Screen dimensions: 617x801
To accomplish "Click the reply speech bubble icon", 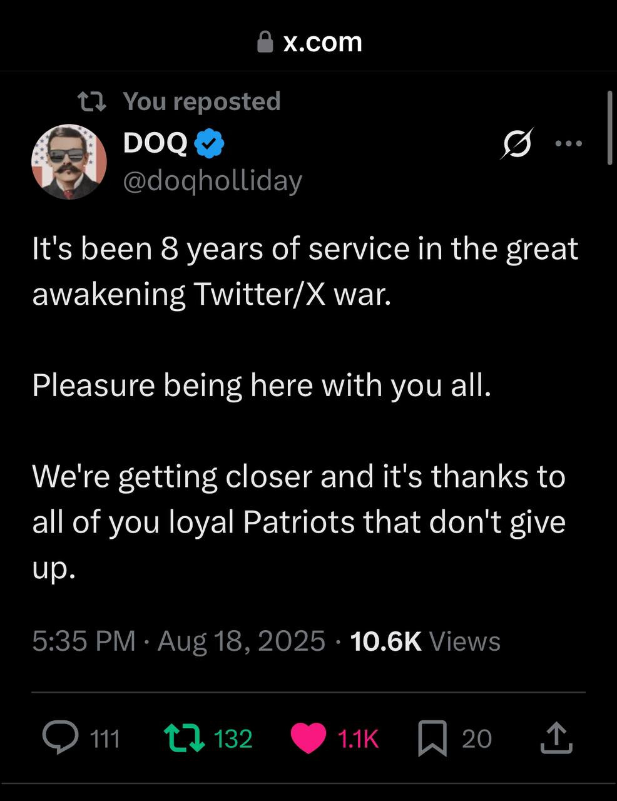I will click(x=61, y=738).
